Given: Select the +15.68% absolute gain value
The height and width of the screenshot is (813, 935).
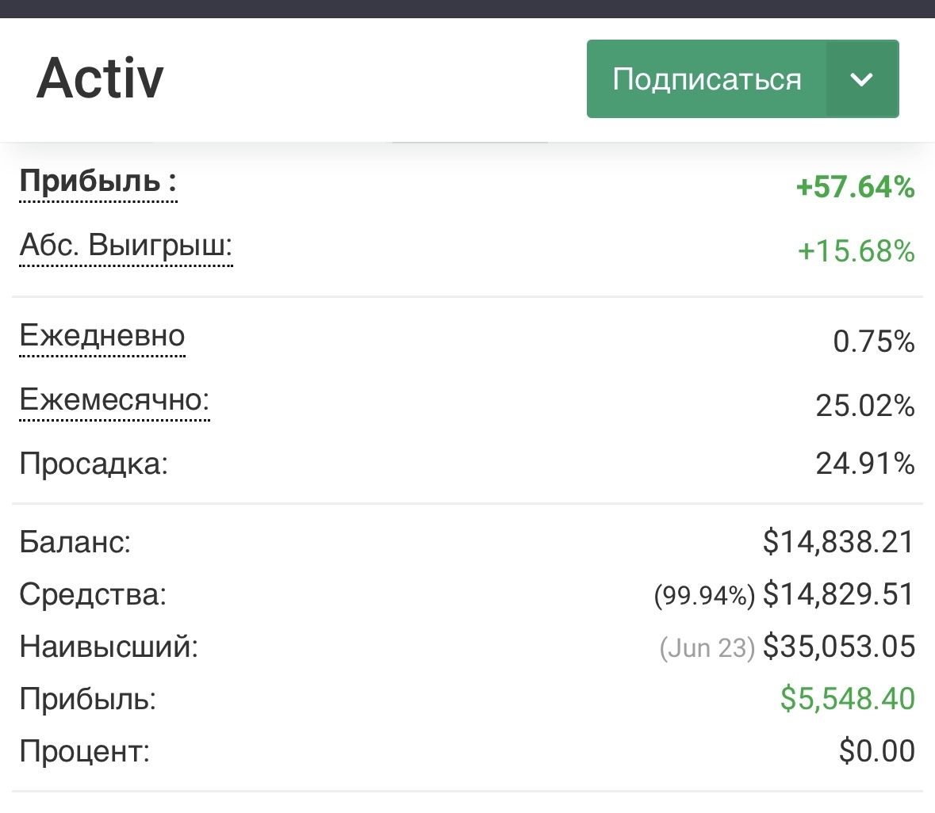Looking at the screenshot, I should (x=856, y=251).
